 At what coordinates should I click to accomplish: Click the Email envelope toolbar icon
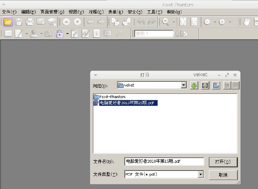(41, 22)
